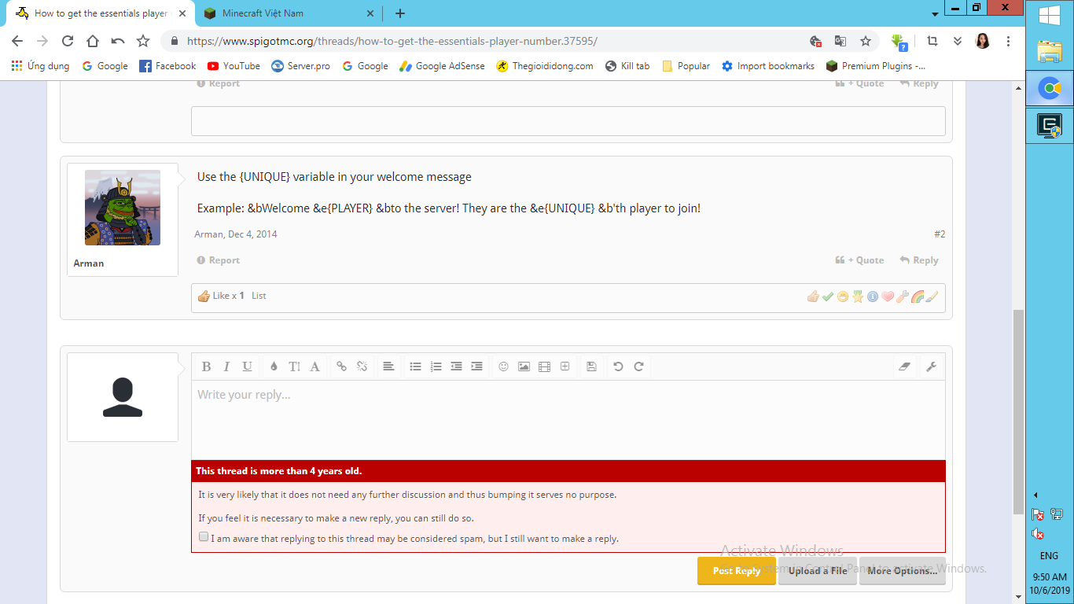The height and width of the screenshot is (604, 1074).
Task: Open the text alignment dropdown
Action: [388, 366]
